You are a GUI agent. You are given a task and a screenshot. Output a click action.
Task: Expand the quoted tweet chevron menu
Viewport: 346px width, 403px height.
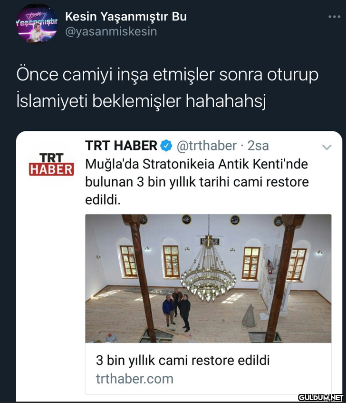[327, 147]
